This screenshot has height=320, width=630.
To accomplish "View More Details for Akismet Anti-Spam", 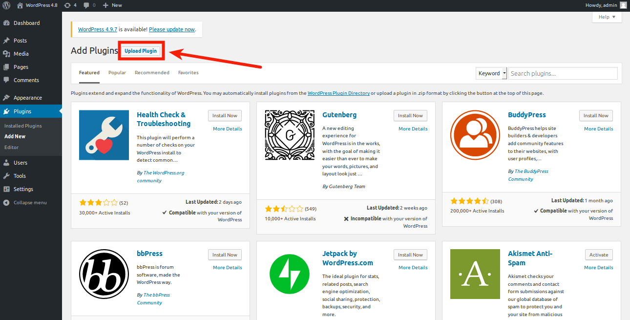I will 599,268.
